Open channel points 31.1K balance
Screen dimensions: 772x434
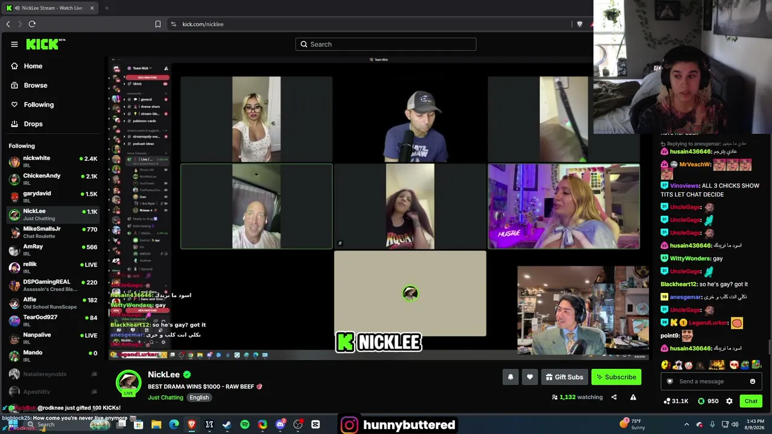coord(676,401)
